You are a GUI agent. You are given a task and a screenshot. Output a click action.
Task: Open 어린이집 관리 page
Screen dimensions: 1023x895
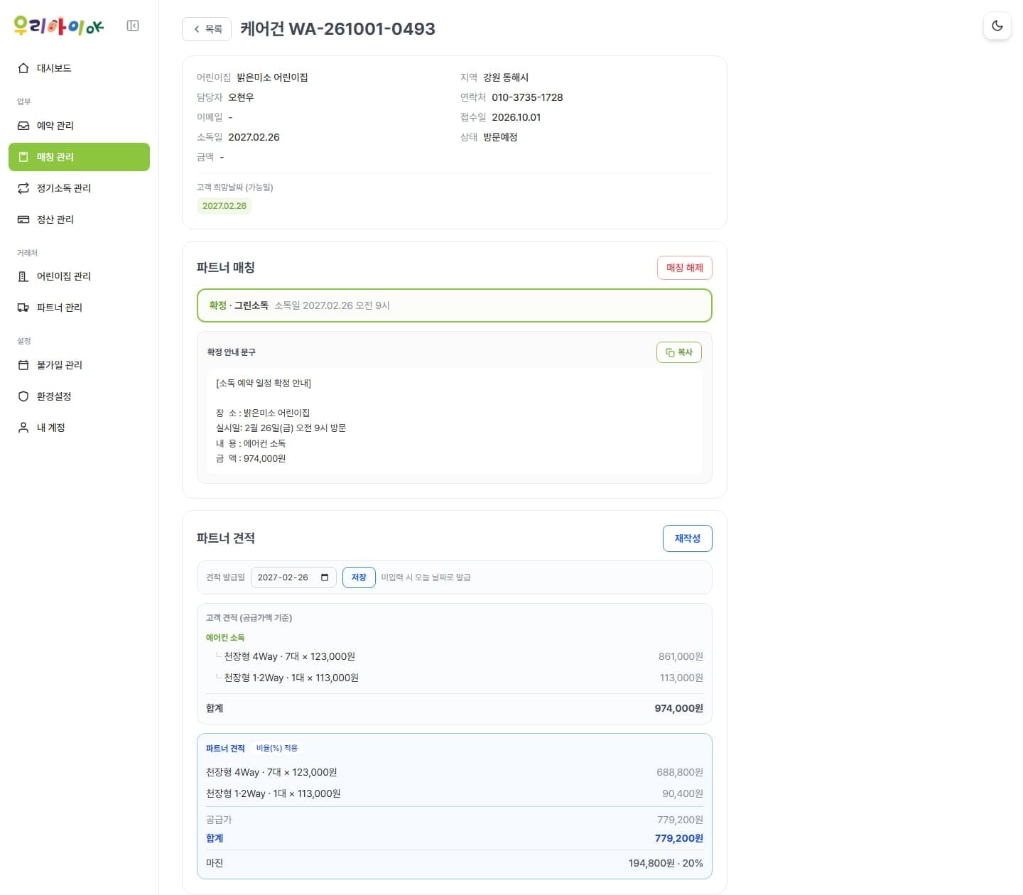click(79, 276)
